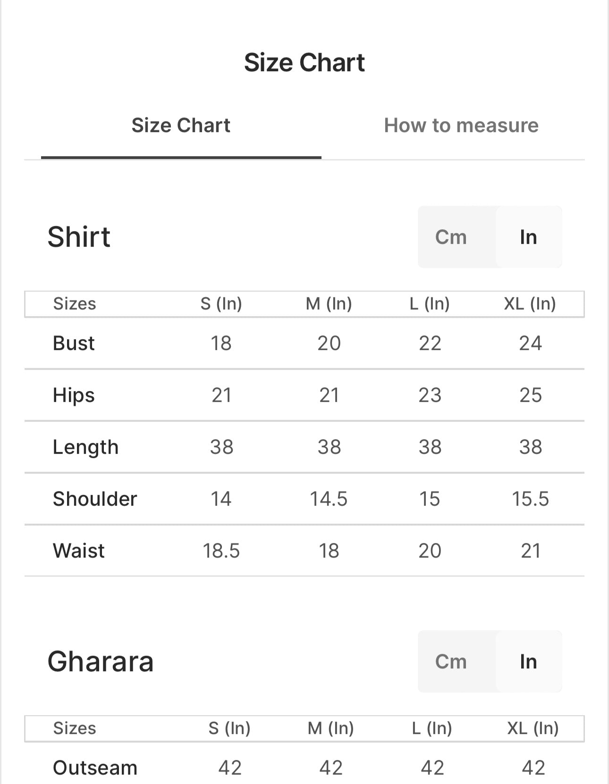This screenshot has width=609, height=784.
Task: Switch to the How to measure tab
Action: pos(461,125)
